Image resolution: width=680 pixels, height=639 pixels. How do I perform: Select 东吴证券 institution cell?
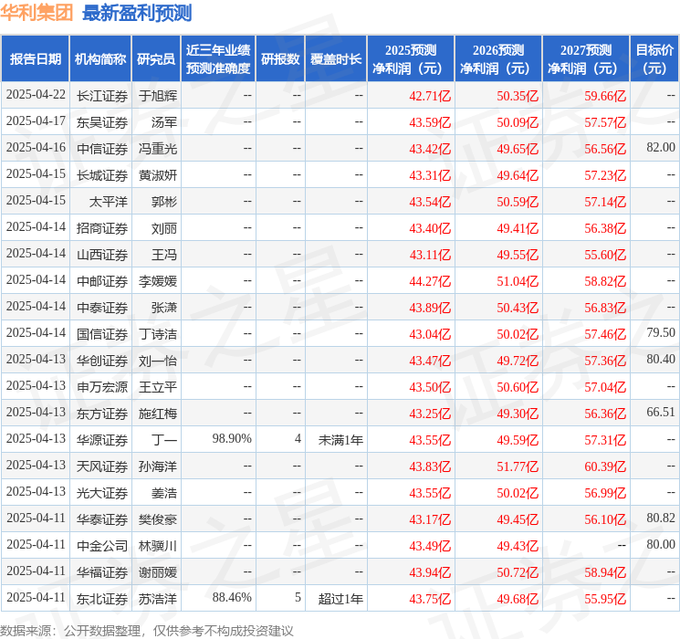(x=102, y=122)
